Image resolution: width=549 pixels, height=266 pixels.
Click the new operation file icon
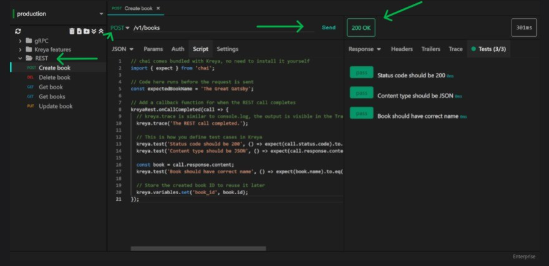point(79,31)
